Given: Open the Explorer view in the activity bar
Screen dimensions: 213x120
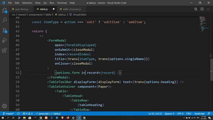Looking at the screenshot, I should point(4,10).
